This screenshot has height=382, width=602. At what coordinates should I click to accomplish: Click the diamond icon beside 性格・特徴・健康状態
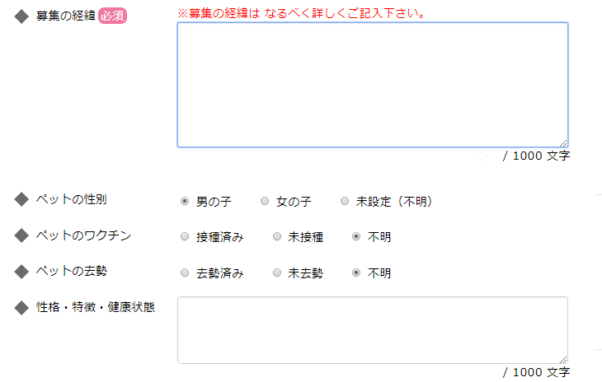pyautogui.click(x=21, y=309)
